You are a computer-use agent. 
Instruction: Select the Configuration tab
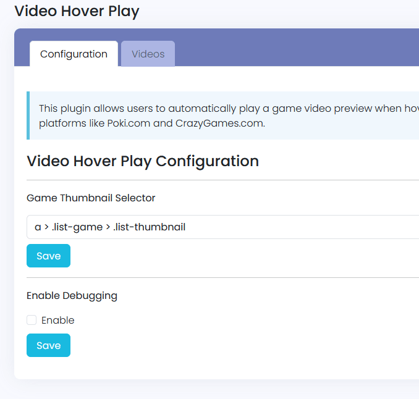pos(74,54)
